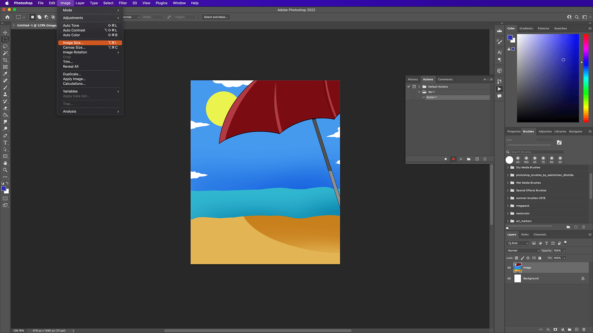
Task: Activate the Crop tool
Action: pos(5,60)
